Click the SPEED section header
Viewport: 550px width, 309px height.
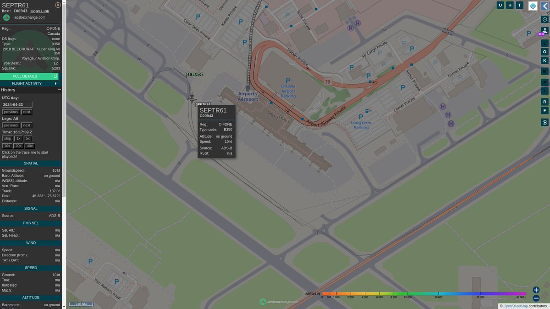pyautogui.click(x=31, y=268)
